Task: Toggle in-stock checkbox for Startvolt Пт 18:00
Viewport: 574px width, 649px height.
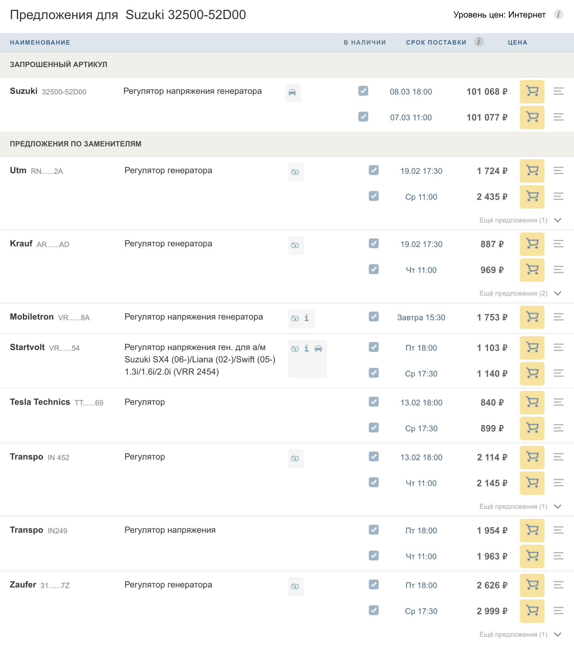Action: point(374,347)
